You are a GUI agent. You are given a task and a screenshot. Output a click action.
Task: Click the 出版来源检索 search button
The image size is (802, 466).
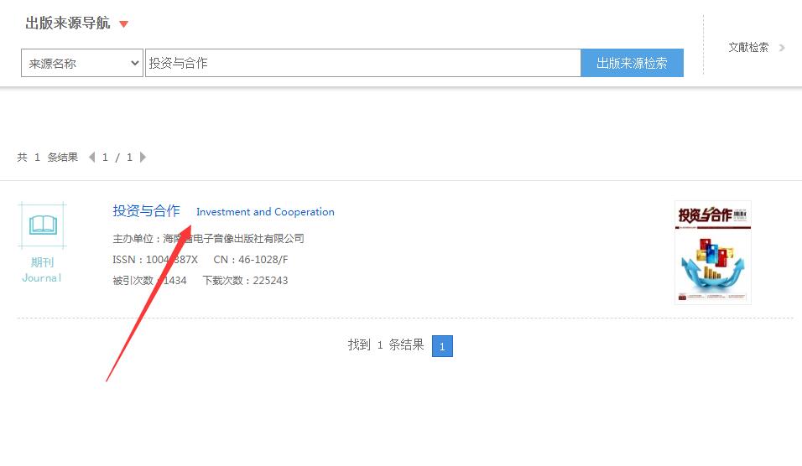[x=633, y=63]
